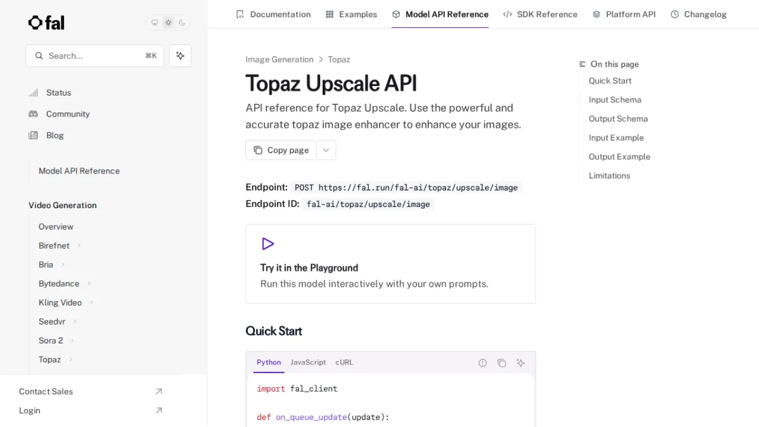Jump to Limitations section
The image size is (759, 427).
click(x=609, y=176)
